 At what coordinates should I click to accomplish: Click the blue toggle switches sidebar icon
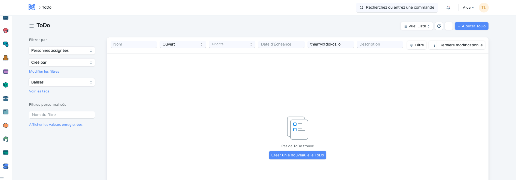tap(6, 166)
